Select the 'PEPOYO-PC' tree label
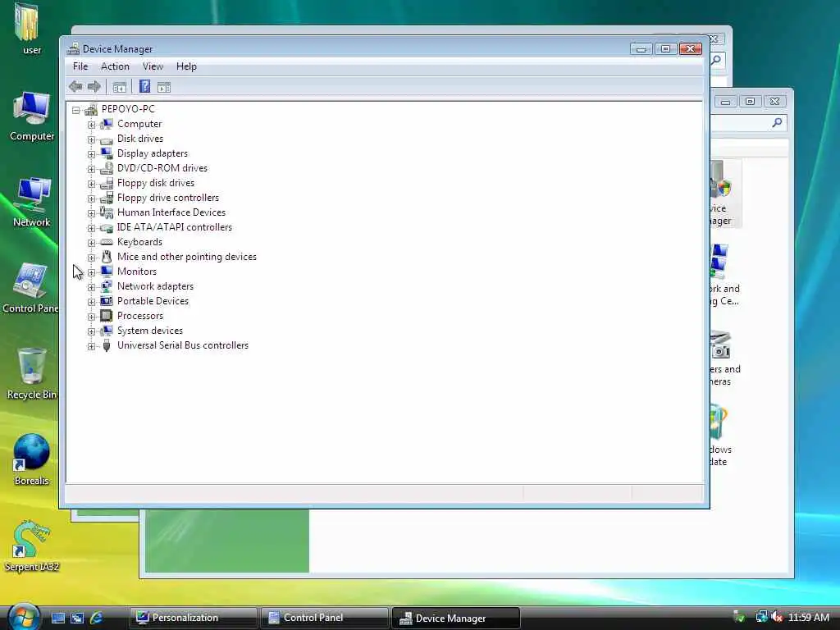 pyautogui.click(x=128, y=109)
